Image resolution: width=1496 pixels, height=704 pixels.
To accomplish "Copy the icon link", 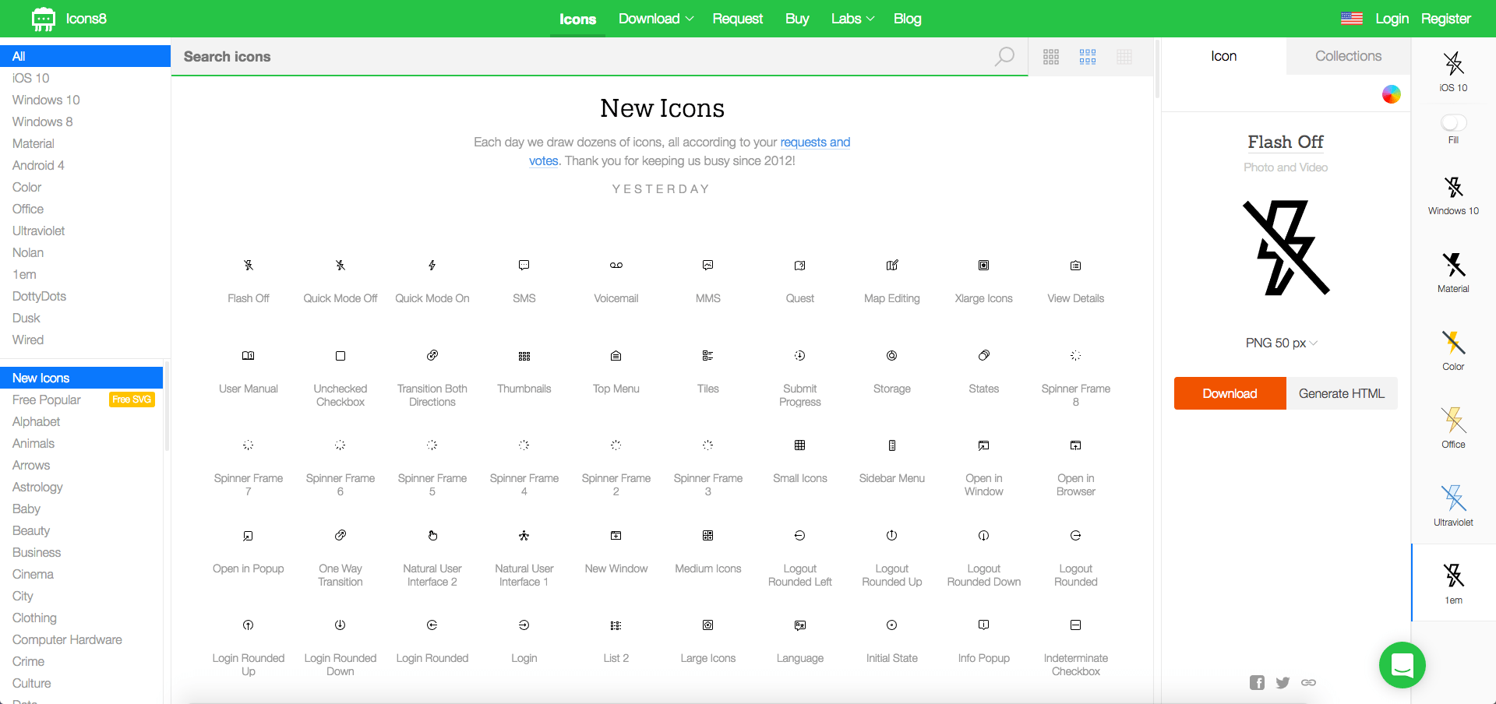I will click(x=1308, y=683).
